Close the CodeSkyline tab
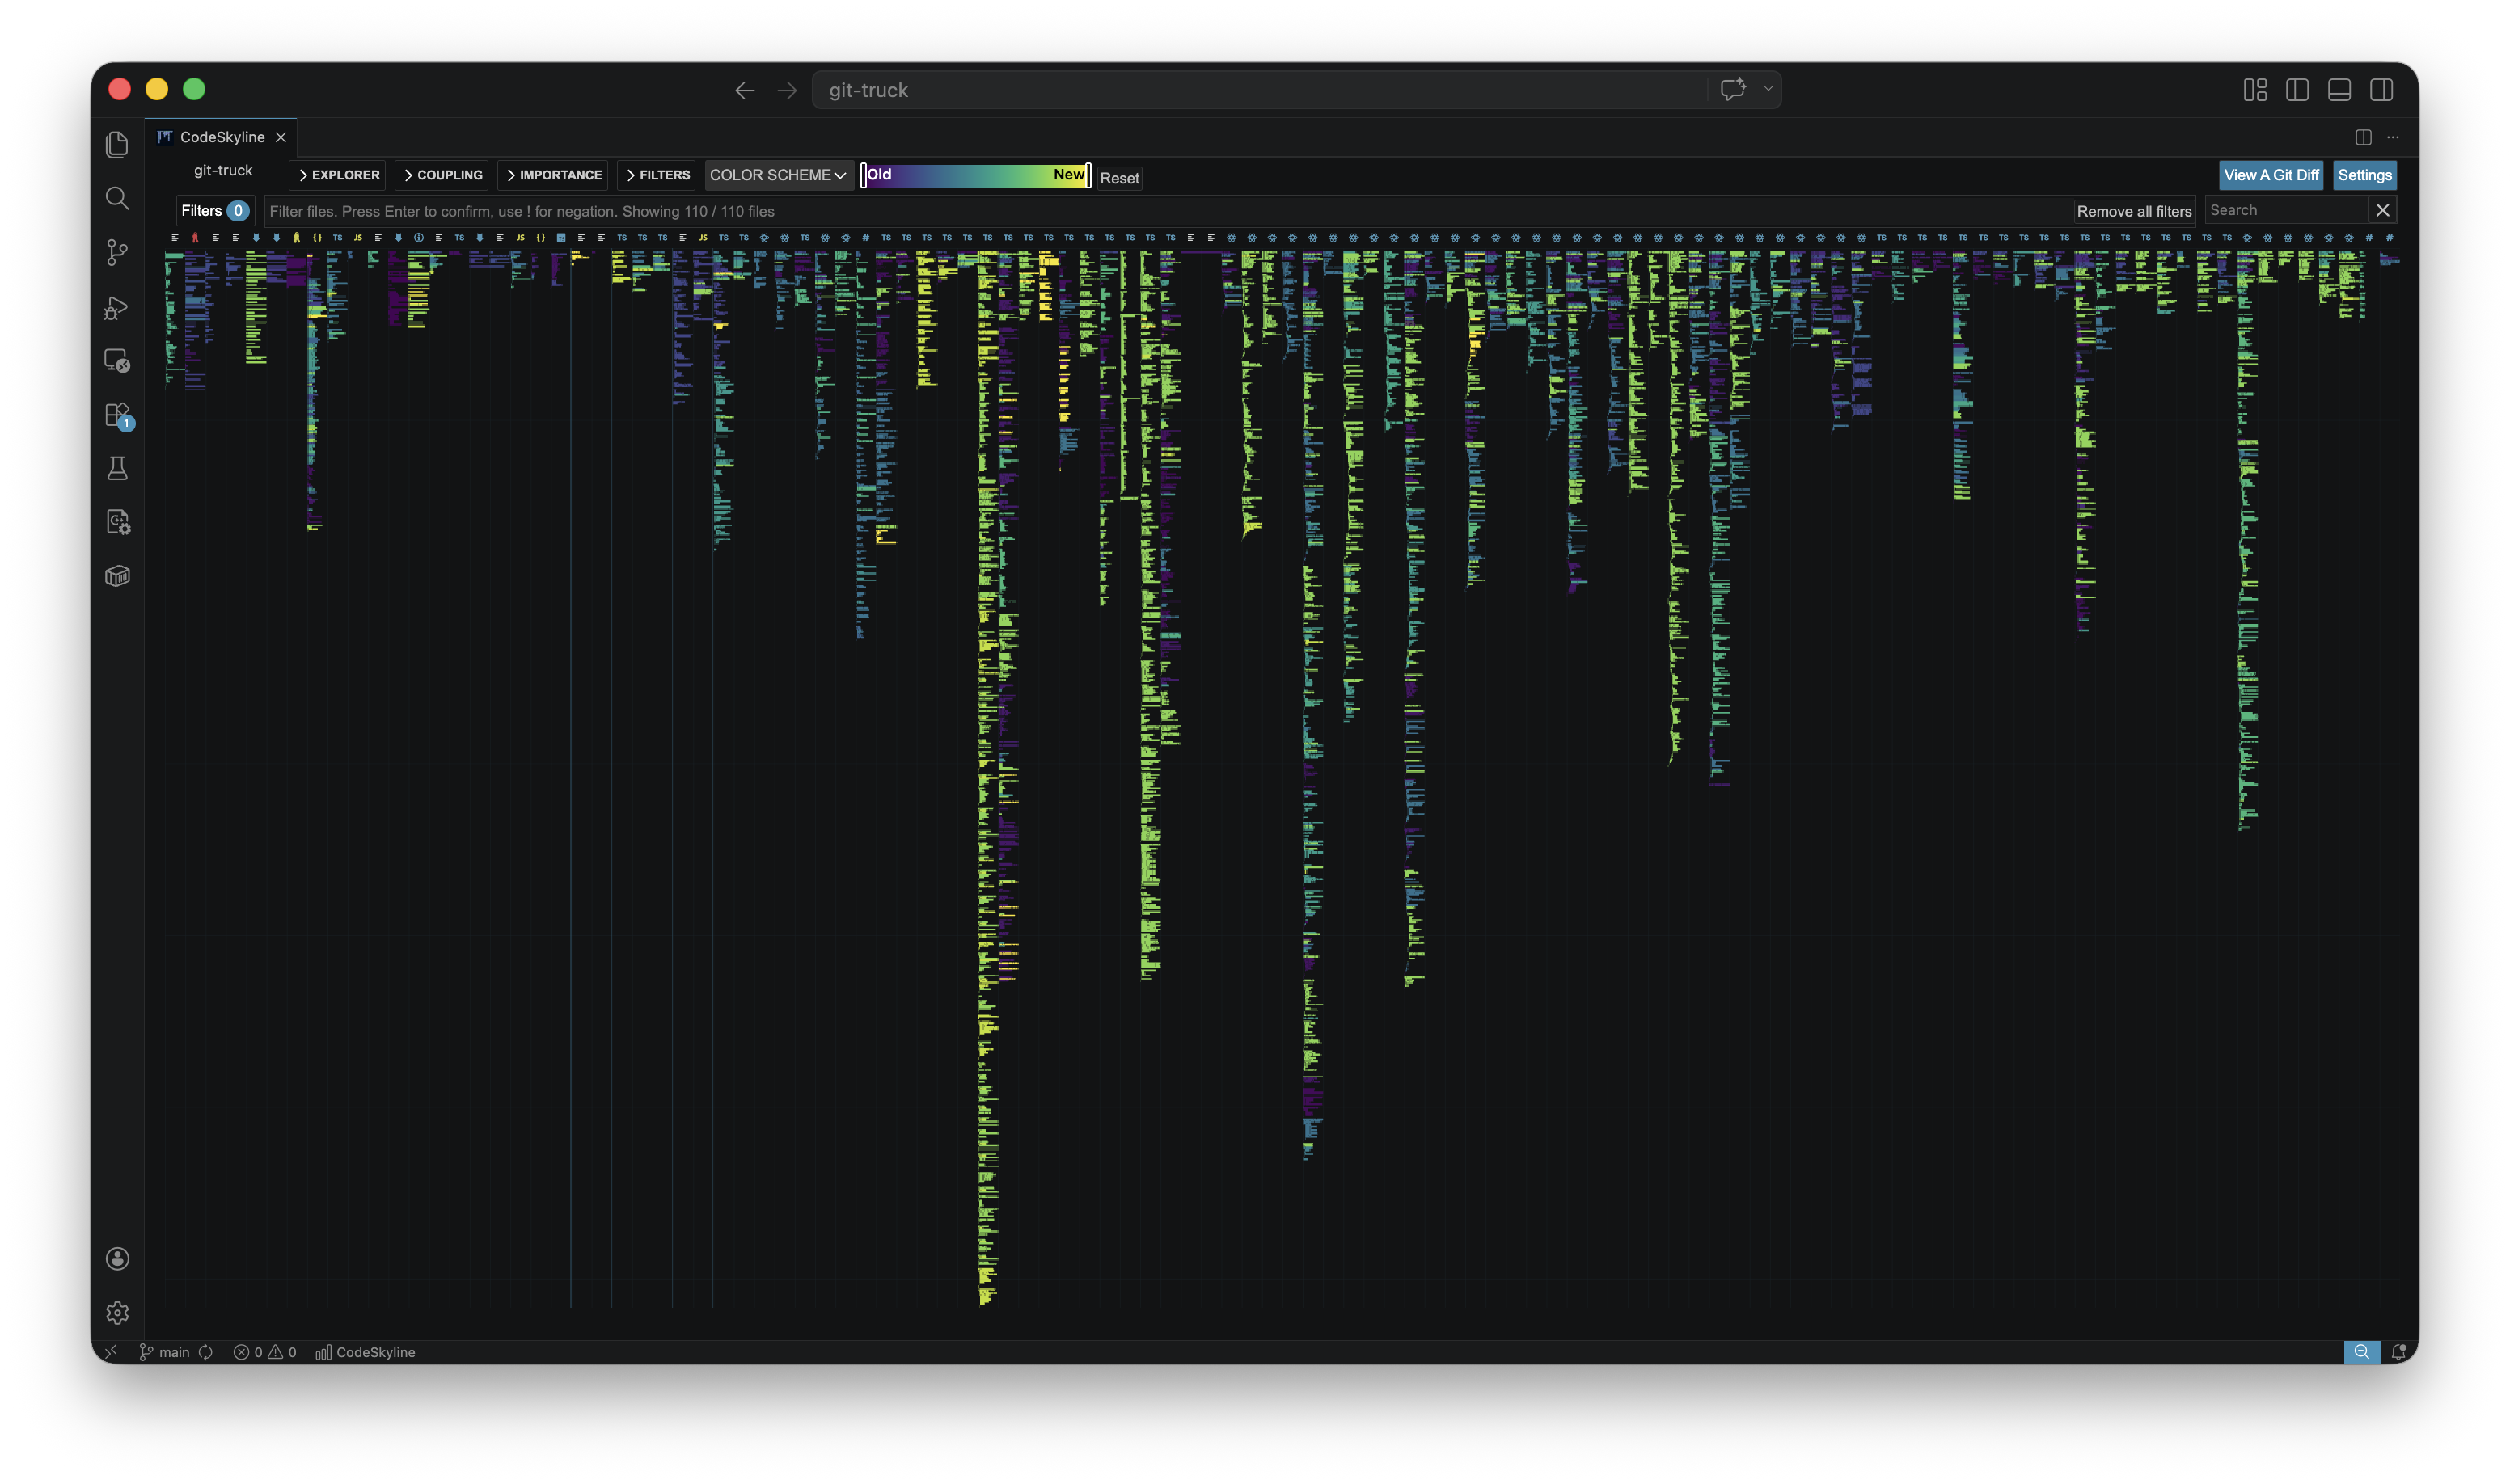The image size is (2510, 1484). click(x=281, y=137)
